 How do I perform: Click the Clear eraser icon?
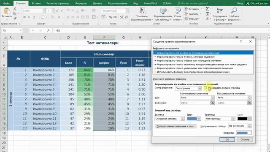click(207, 19)
